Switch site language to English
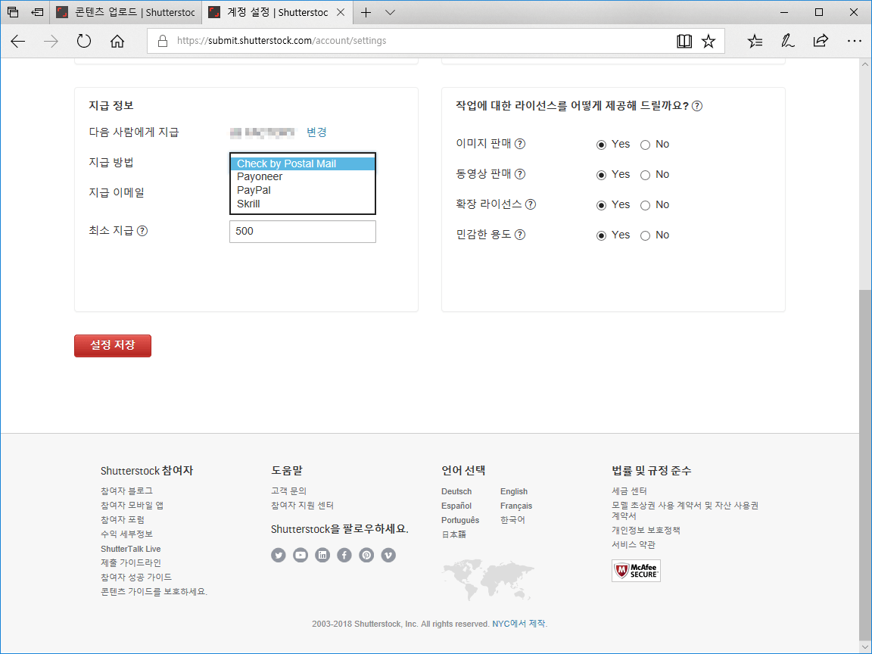 (514, 491)
